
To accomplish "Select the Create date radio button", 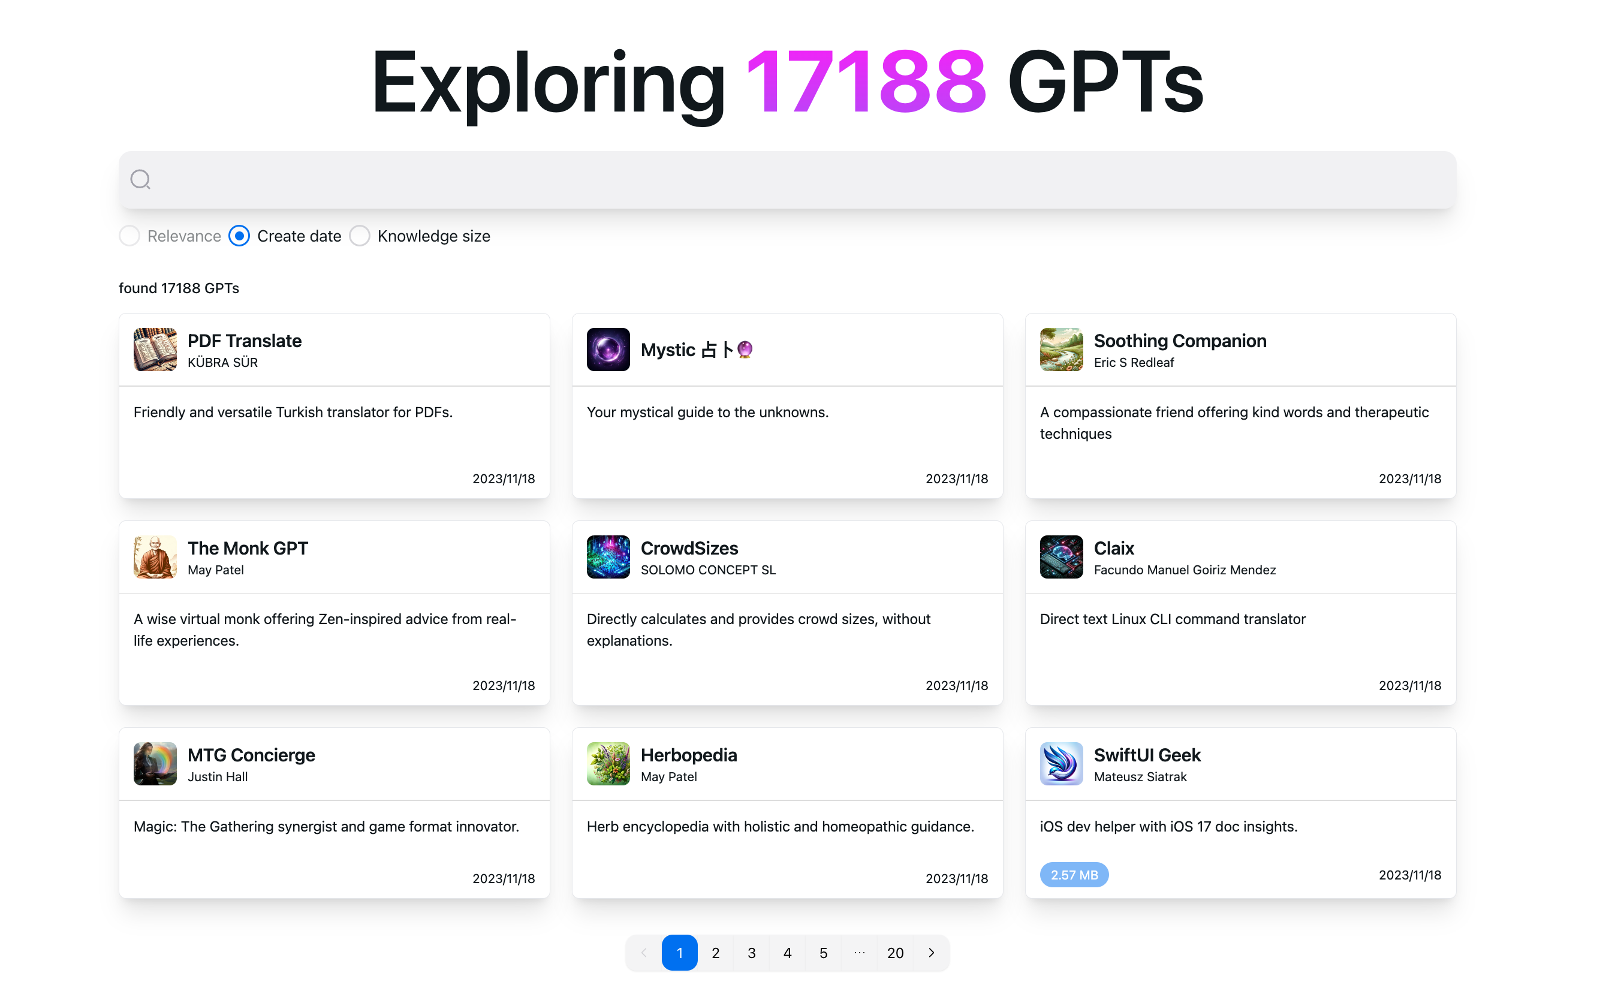I will point(239,236).
